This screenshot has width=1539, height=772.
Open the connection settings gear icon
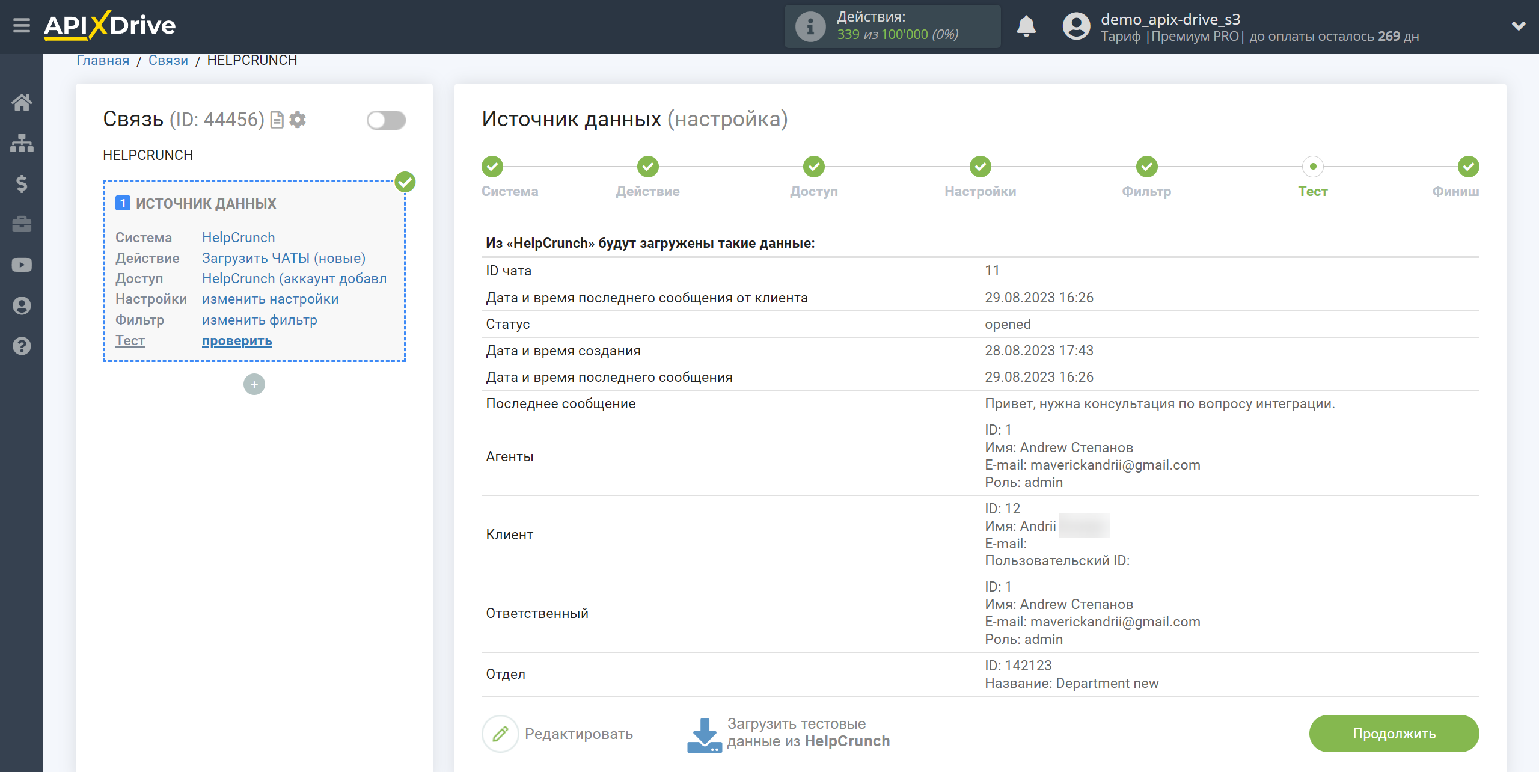[298, 120]
